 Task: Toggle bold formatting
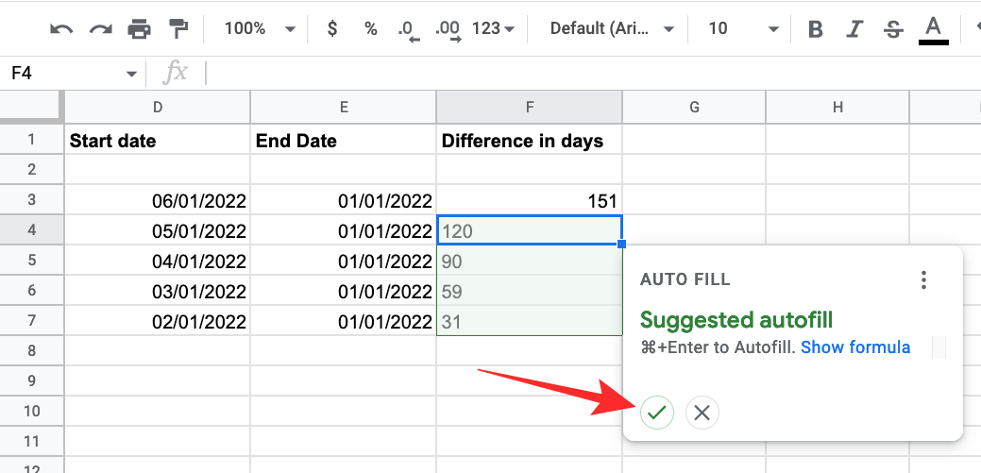point(816,29)
